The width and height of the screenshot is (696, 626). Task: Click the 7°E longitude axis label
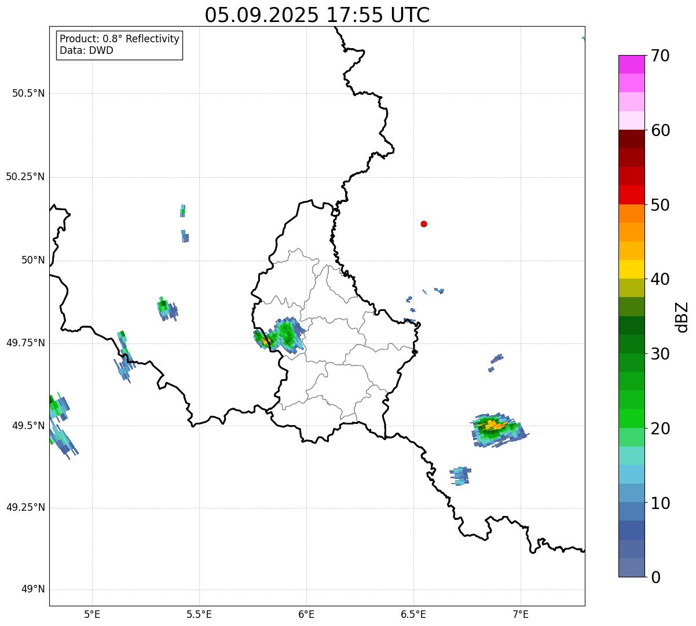pos(521,614)
